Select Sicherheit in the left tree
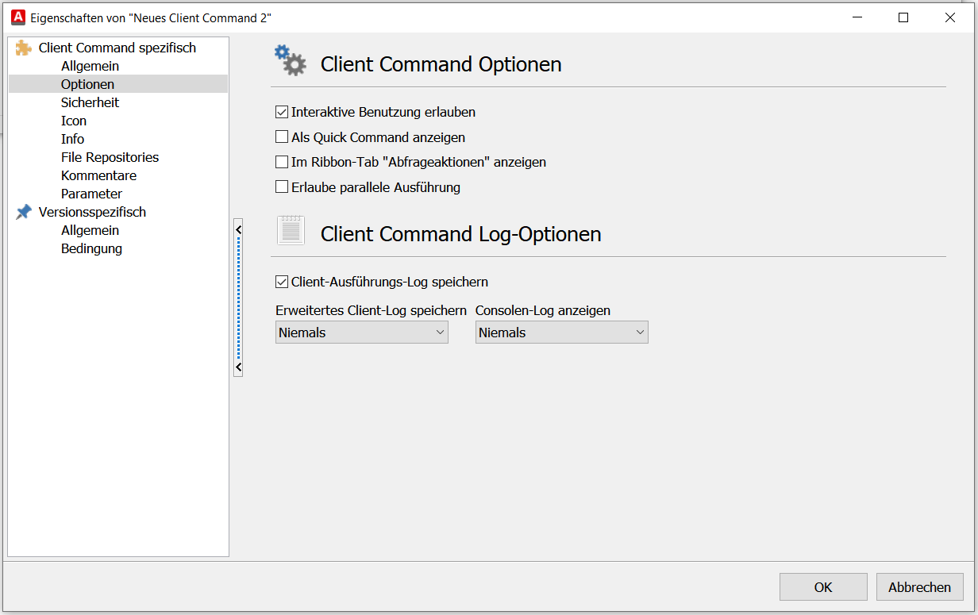Screen dimensions: 978x615 pos(90,102)
